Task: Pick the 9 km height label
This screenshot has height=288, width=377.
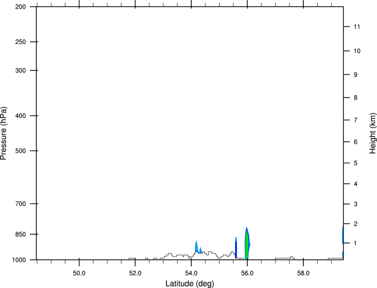Action: pos(356,75)
